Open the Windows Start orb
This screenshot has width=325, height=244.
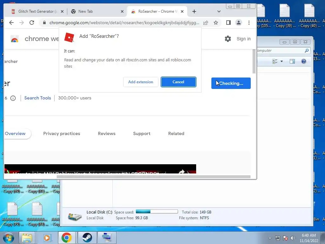(x=9, y=238)
